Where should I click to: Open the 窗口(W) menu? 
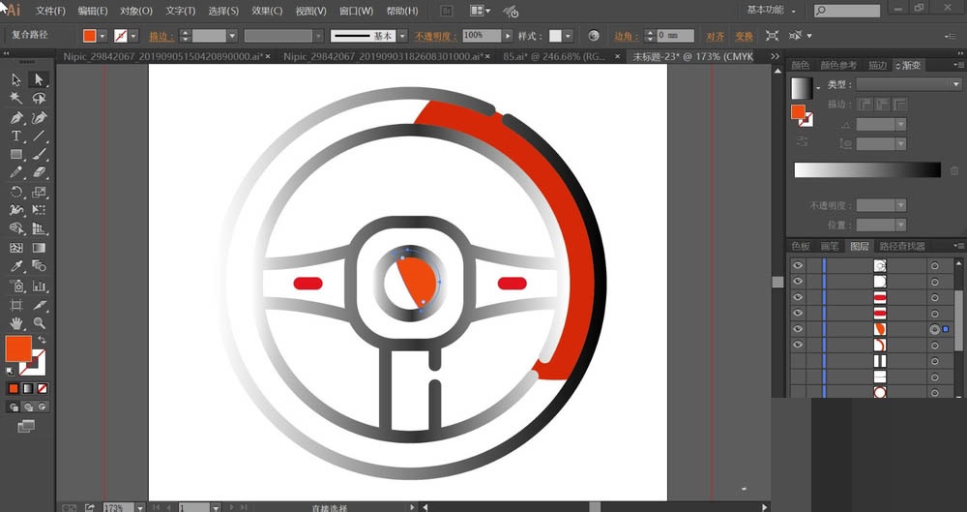click(357, 11)
